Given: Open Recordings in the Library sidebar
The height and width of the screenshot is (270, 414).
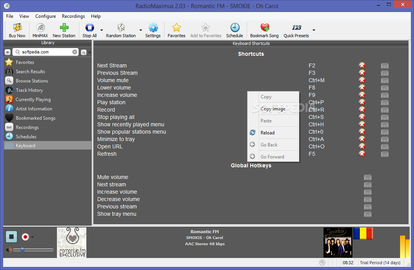Looking at the screenshot, I should coord(48,127).
